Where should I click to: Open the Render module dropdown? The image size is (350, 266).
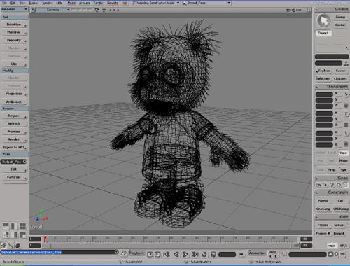click(14, 9)
